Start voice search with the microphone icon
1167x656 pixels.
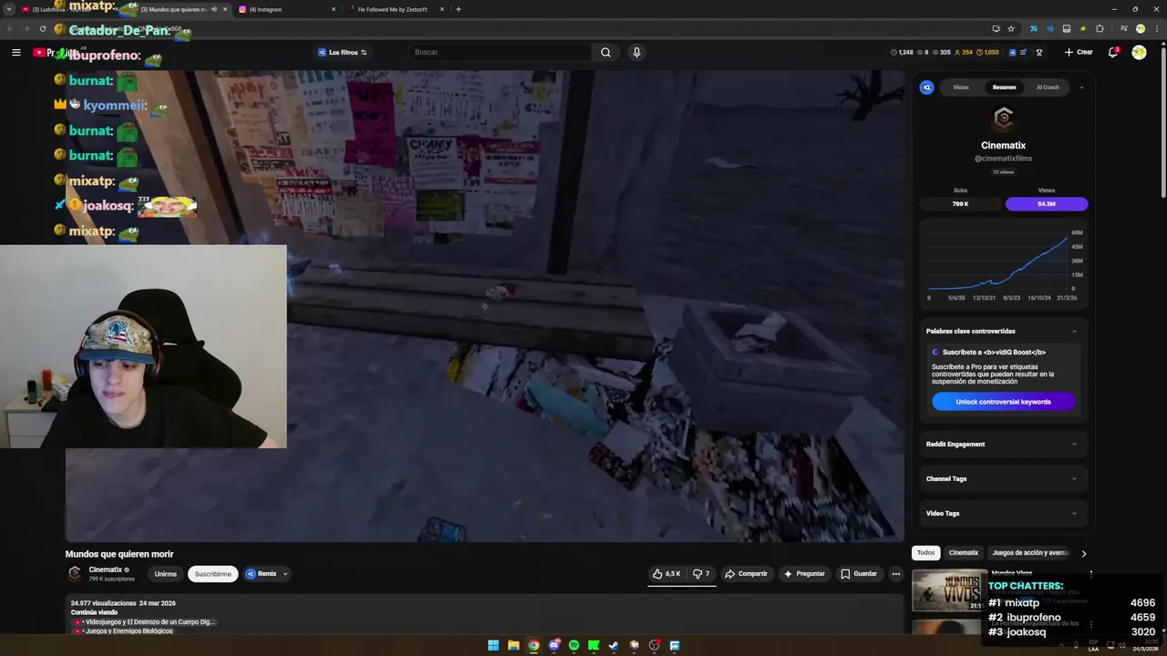636,52
